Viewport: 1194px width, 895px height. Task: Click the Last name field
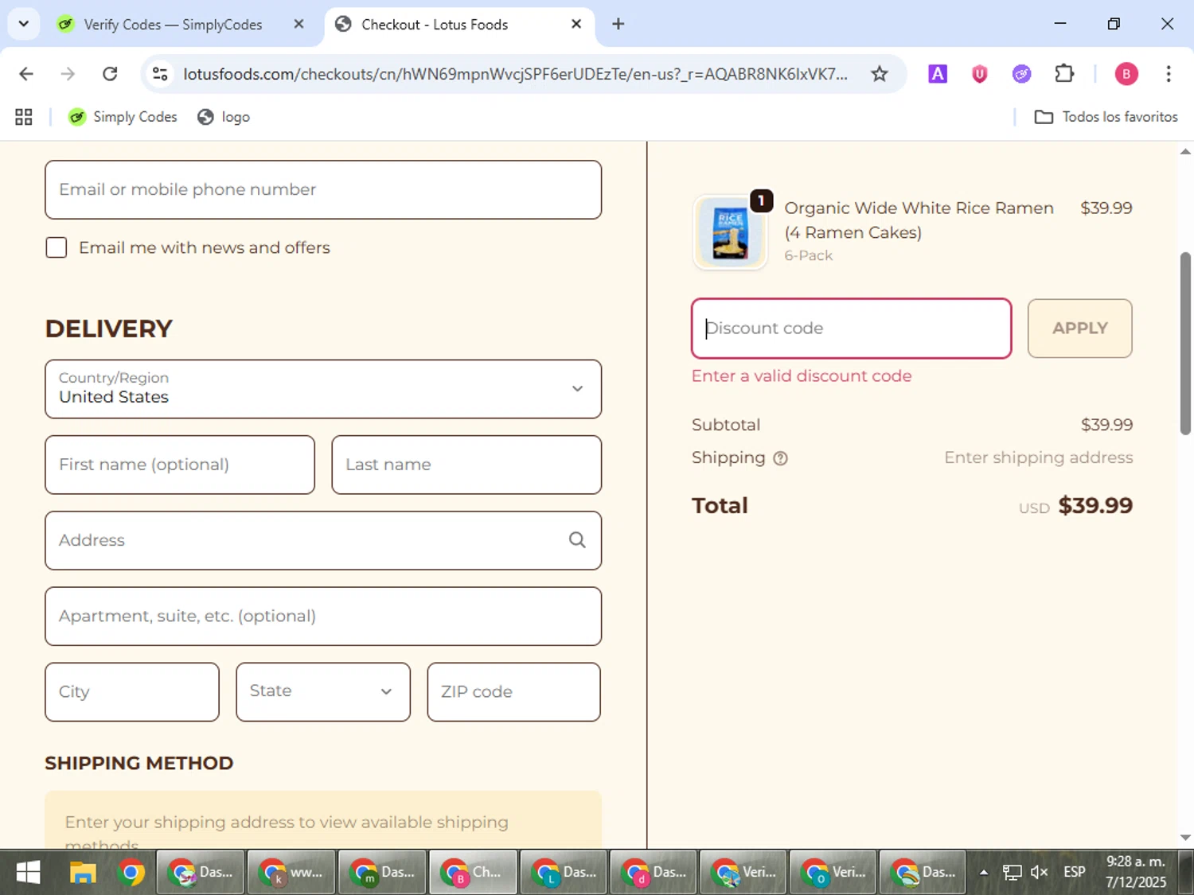click(466, 465)
